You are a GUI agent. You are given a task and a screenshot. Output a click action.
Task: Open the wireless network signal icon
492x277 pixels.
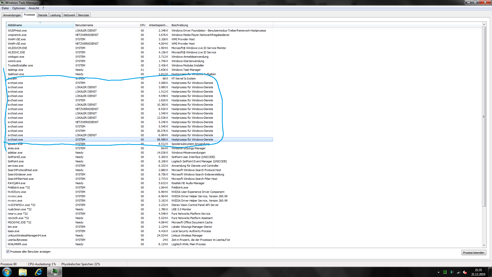(x=458, y=272)
